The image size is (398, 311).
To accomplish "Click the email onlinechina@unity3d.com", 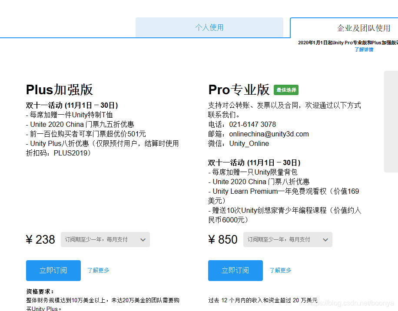I will (269, 134).
